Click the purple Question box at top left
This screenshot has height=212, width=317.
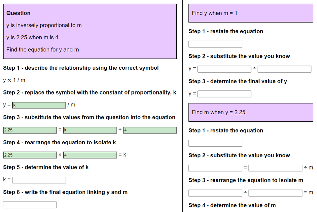point(89,31)
